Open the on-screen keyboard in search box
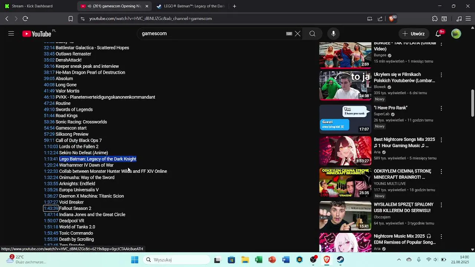This screenshot has width=475, height=267. click(x=289, y=34)
